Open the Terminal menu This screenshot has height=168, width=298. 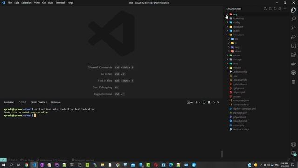(x=60, y=3)
